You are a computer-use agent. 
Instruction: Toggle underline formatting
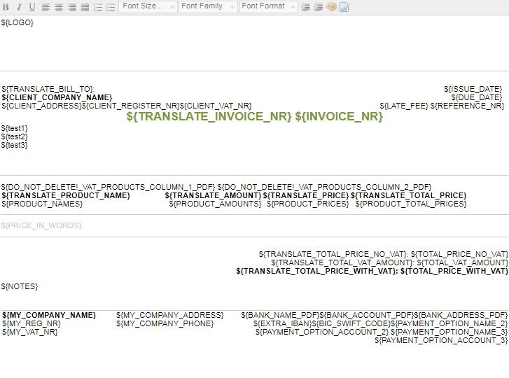(x=32, y=7)
